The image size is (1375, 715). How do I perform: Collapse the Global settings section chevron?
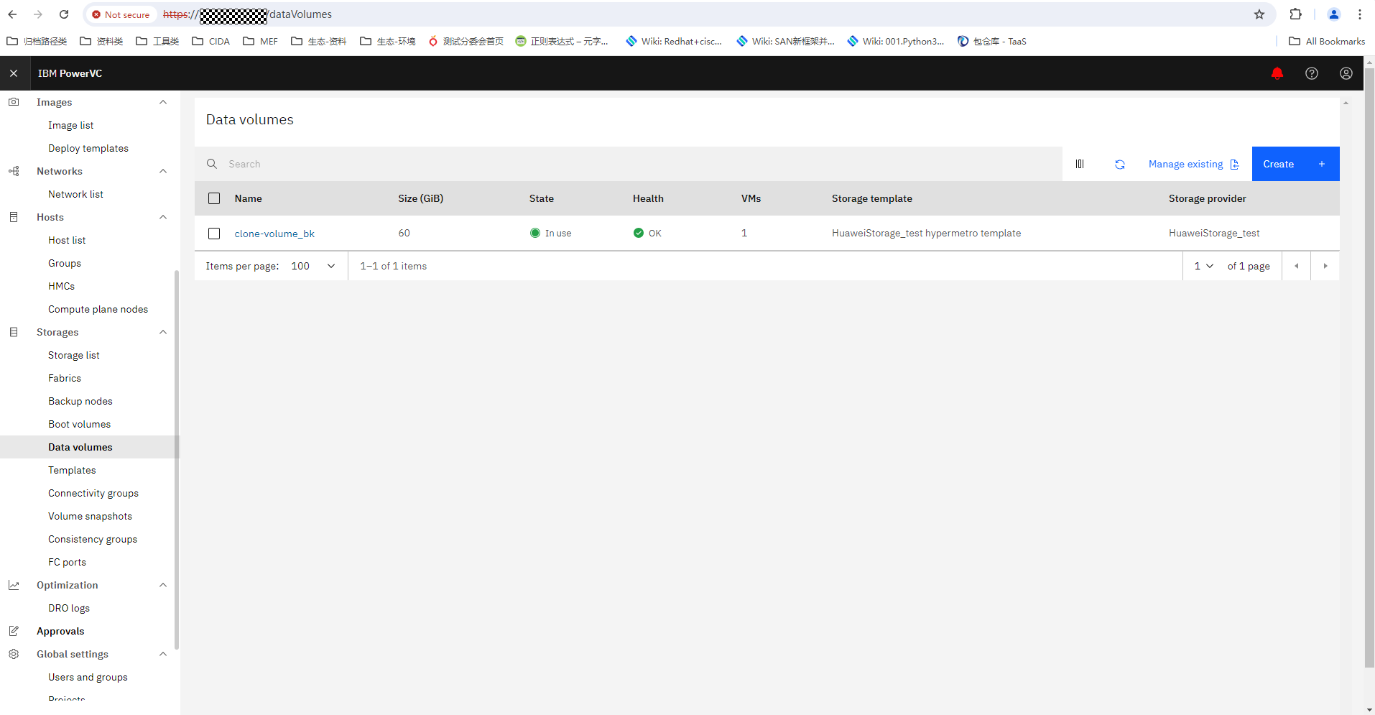(x=163, y=654)
